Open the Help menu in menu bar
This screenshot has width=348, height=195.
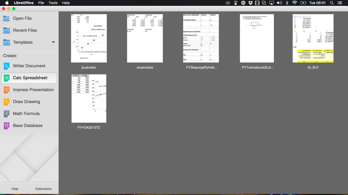point(66,3)
